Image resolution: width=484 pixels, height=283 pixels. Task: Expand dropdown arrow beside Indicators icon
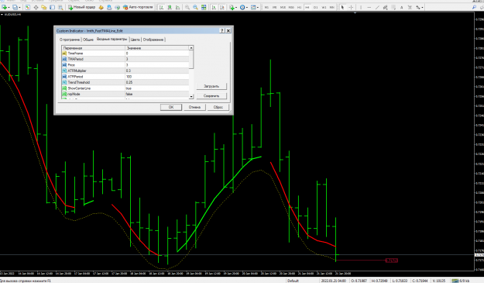(x=236, y=8)
